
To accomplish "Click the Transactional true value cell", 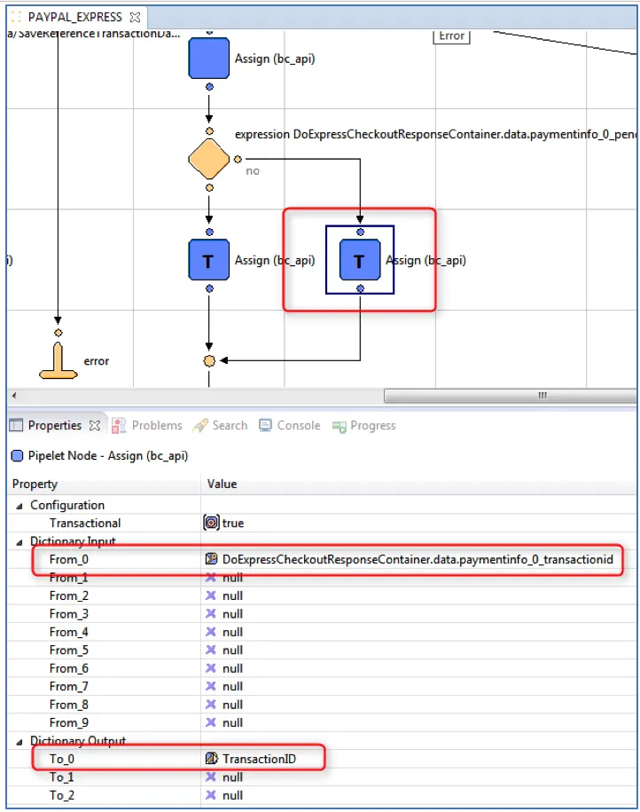I will [x=418, y=523].
